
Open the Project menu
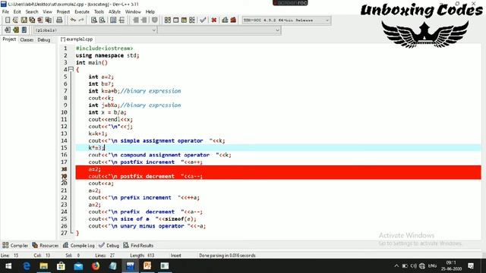click(x=63, y=12)
